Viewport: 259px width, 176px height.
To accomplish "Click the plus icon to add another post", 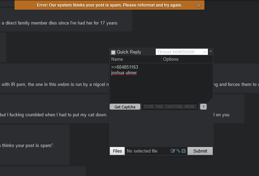I will tap(183, 151).
